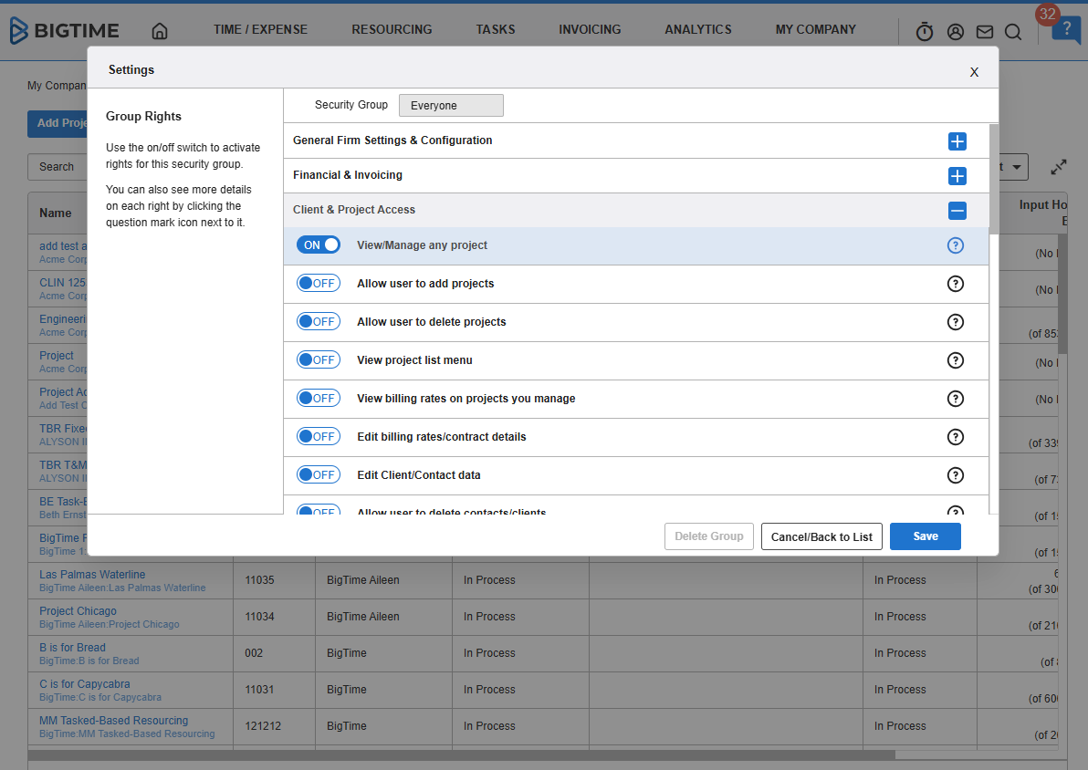Show help for View project list menu
Viewport: 1088px width, 770px height.
click(956, 360)
